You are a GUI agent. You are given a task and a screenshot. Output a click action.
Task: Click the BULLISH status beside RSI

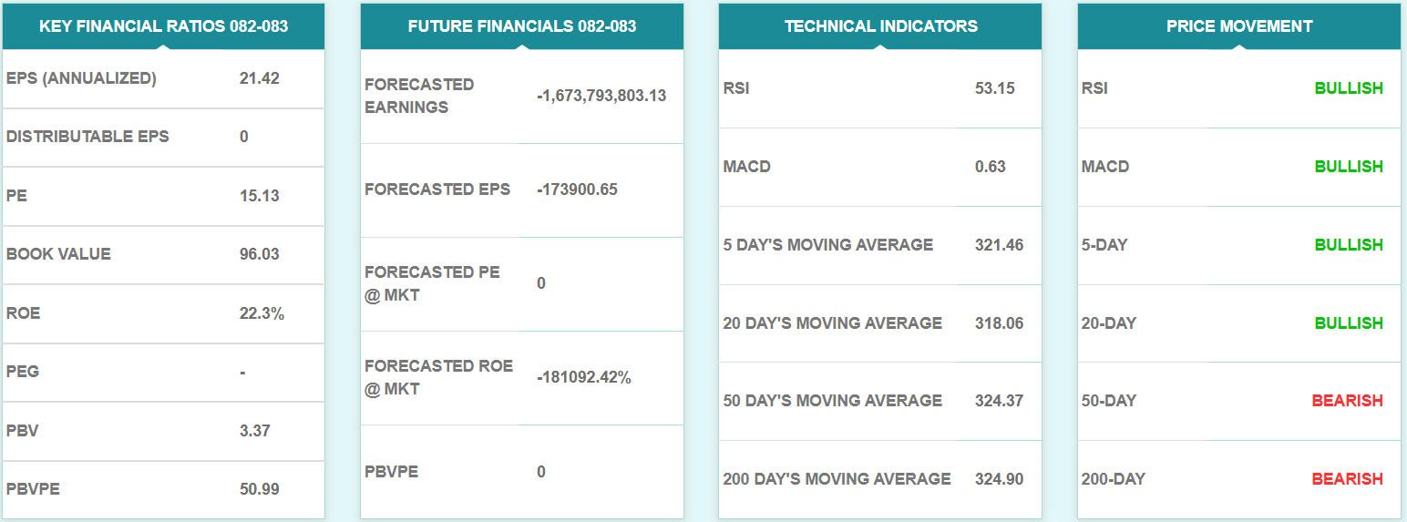pos(1349,88)
